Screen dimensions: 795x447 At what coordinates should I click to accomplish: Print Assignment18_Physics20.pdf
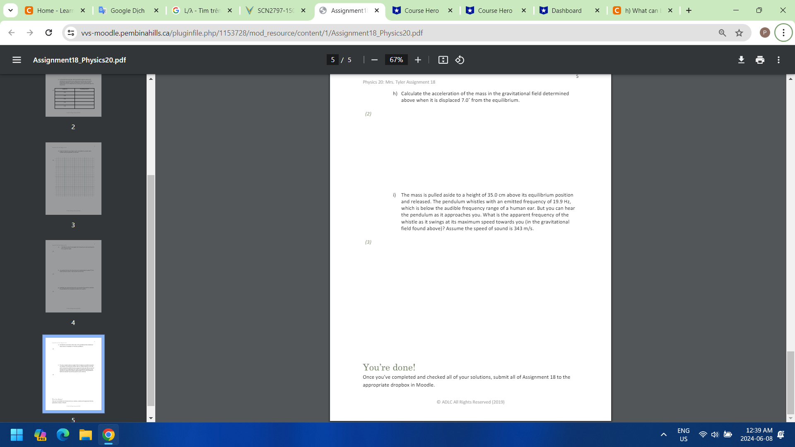760,60
